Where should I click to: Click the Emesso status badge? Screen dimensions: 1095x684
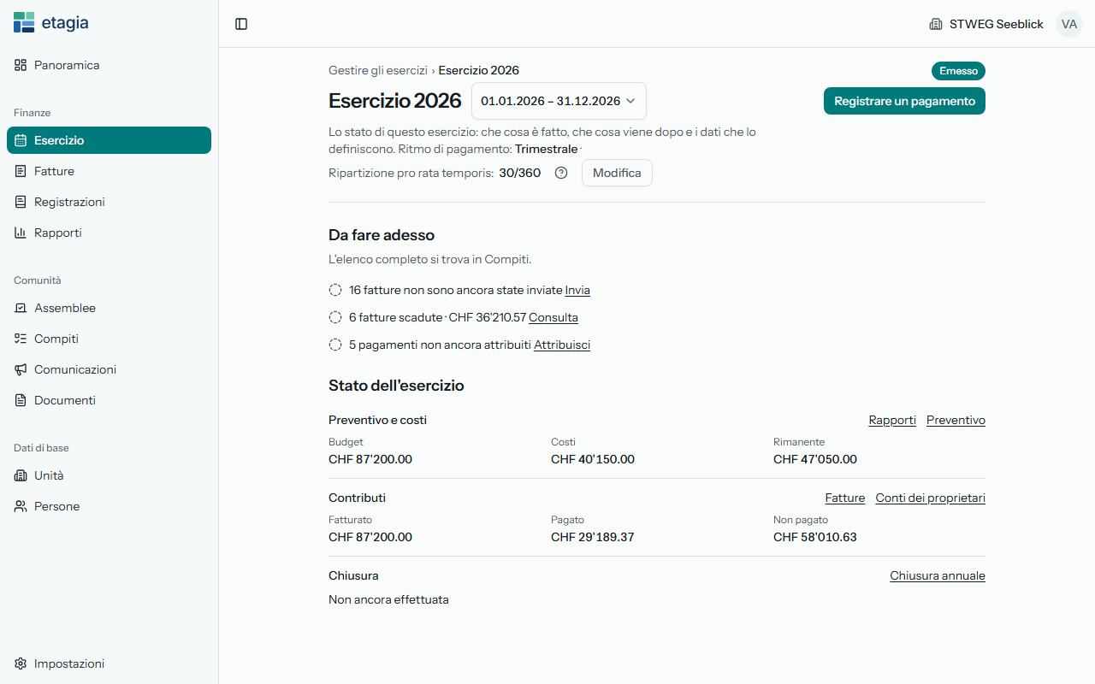pyautogui.click(x=958, y=71)
